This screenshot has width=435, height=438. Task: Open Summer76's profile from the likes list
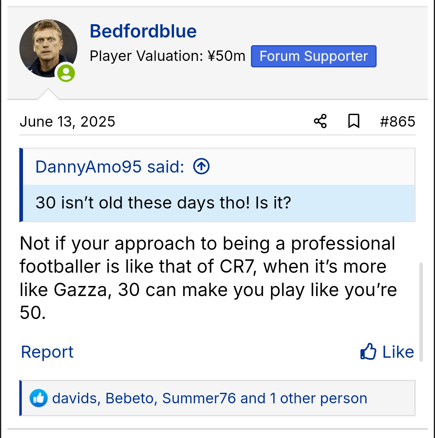199,398
